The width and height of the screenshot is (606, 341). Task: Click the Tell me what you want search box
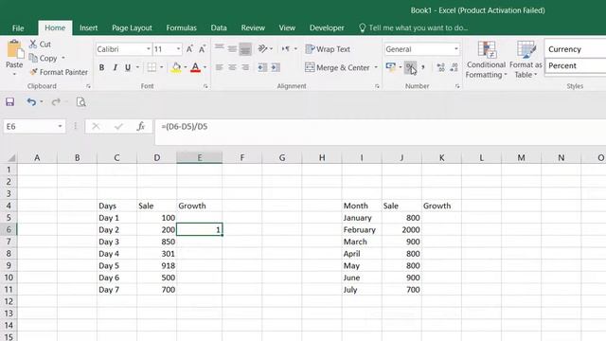click(x=414, y=27)
